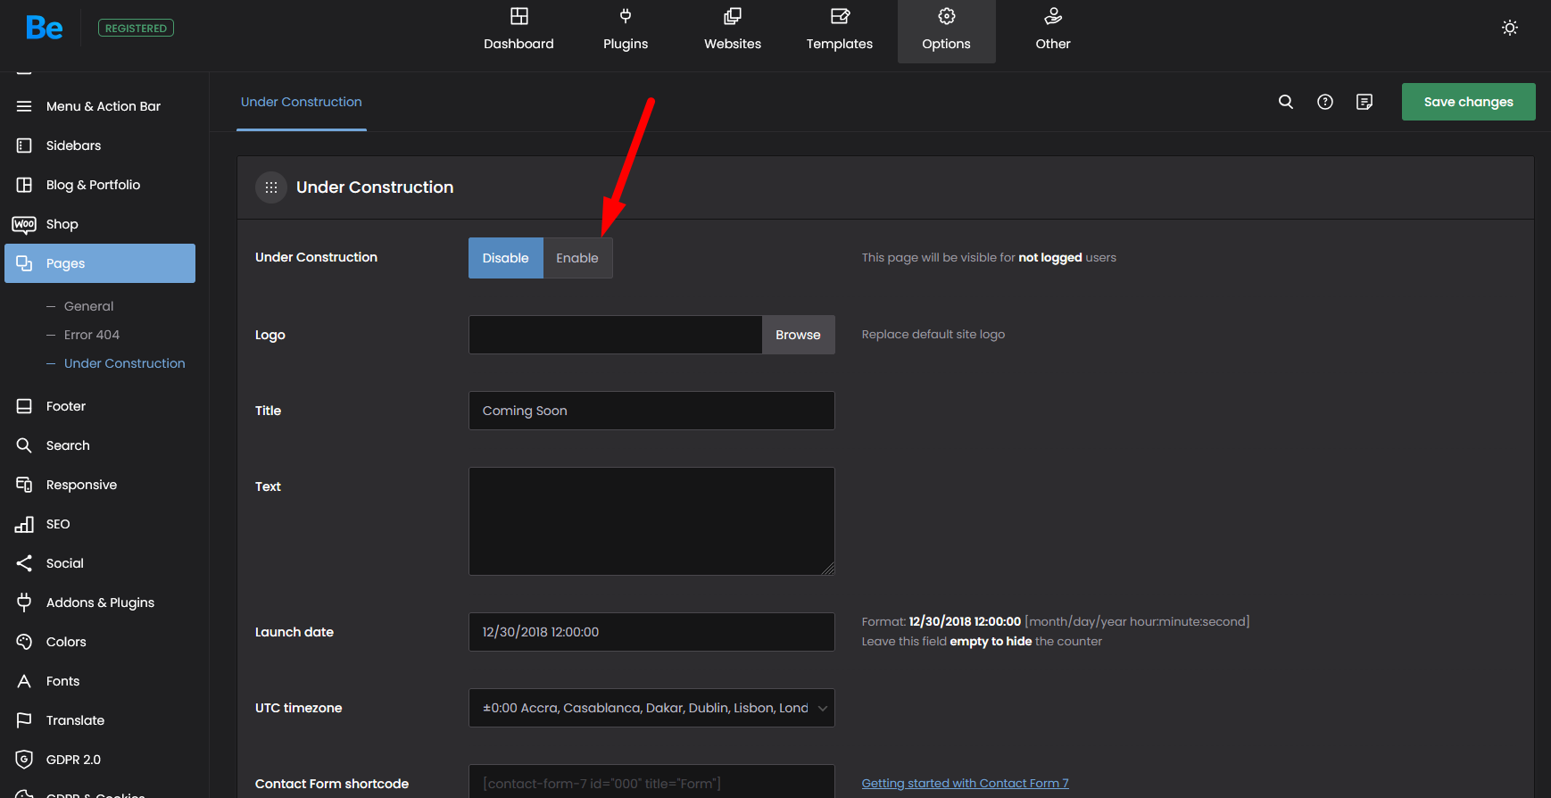Viewport: 1551px width, 798px height.
Task: Open the Under Construction submenu item
Action: pyautogui.click(x=125, y=363)
